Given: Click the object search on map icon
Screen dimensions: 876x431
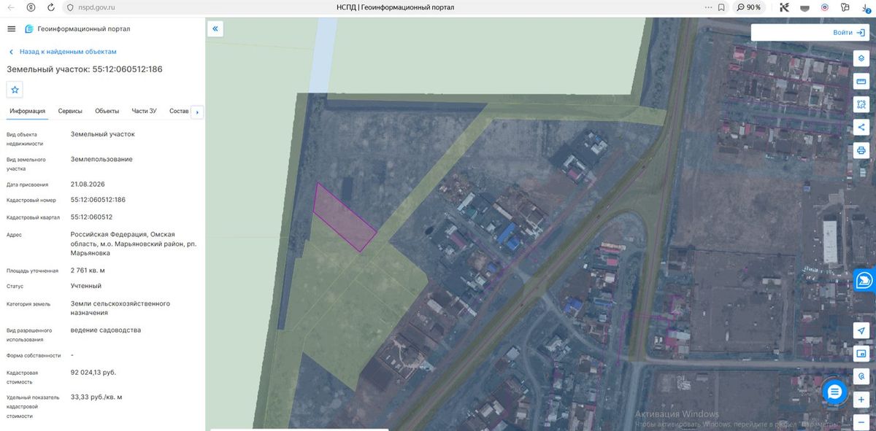Looking at the screenshot, I should click(861, 377).
